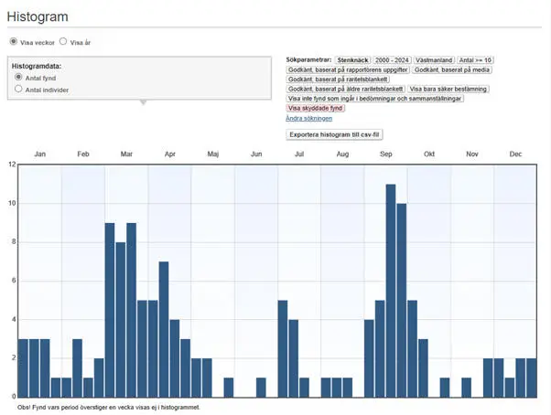Collapse the Histogramdata panel using the small triangle
The image size is (551, 415).
point(141,102)
